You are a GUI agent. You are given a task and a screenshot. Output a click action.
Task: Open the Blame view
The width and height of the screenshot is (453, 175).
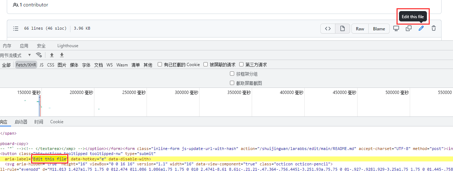coord(379,29)
